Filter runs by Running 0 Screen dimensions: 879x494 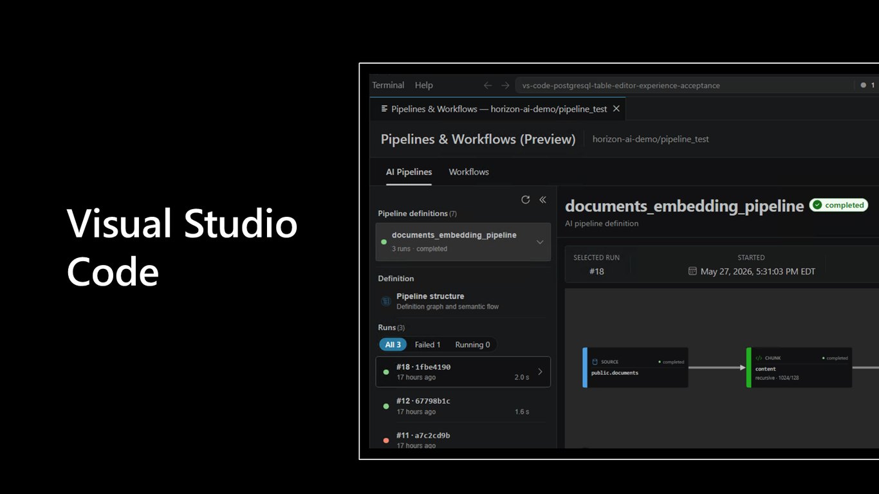[472, 345]
